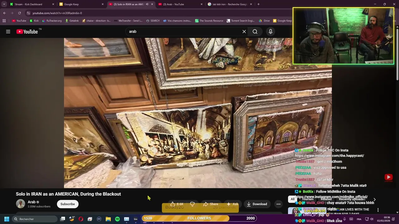Reload the current page

[x=19, y=13]
